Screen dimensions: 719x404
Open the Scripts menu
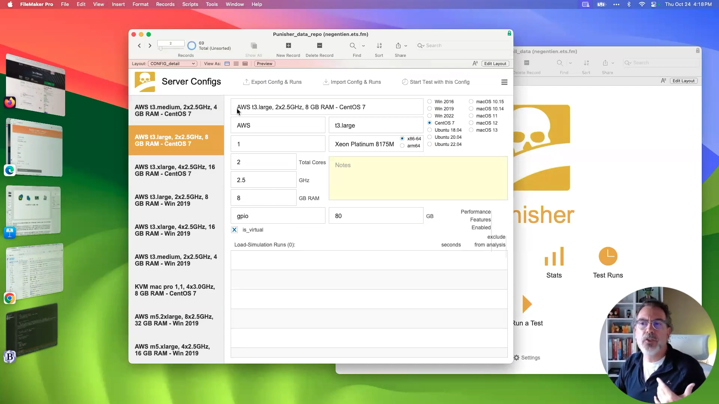tap(190, 4)
